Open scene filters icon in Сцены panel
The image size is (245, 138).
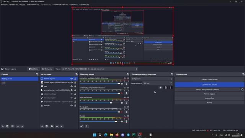[13, 126]
